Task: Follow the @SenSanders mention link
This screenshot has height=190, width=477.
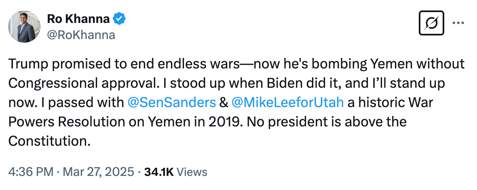Action: (x=172, y=102)
